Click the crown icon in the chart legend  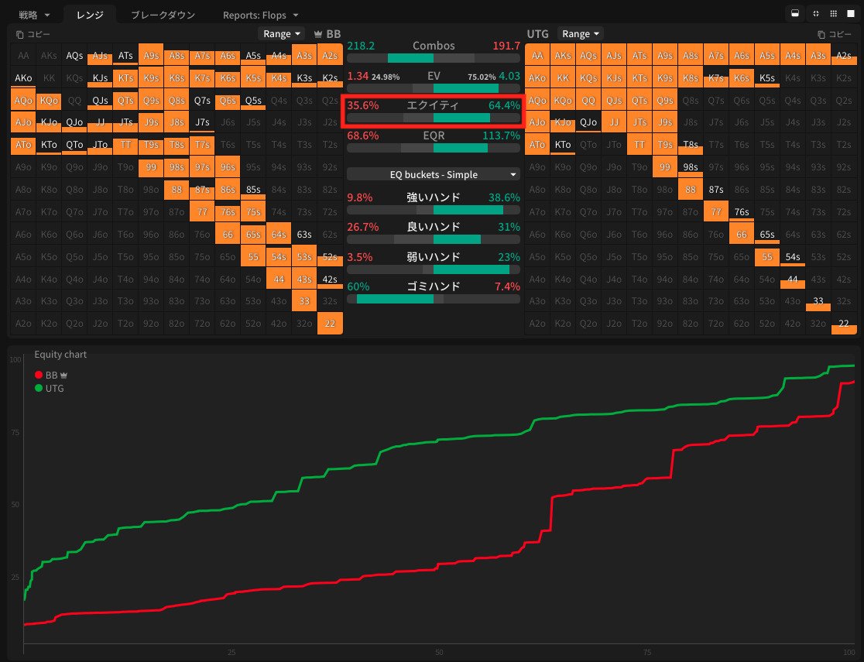click(x=64, y=376)
